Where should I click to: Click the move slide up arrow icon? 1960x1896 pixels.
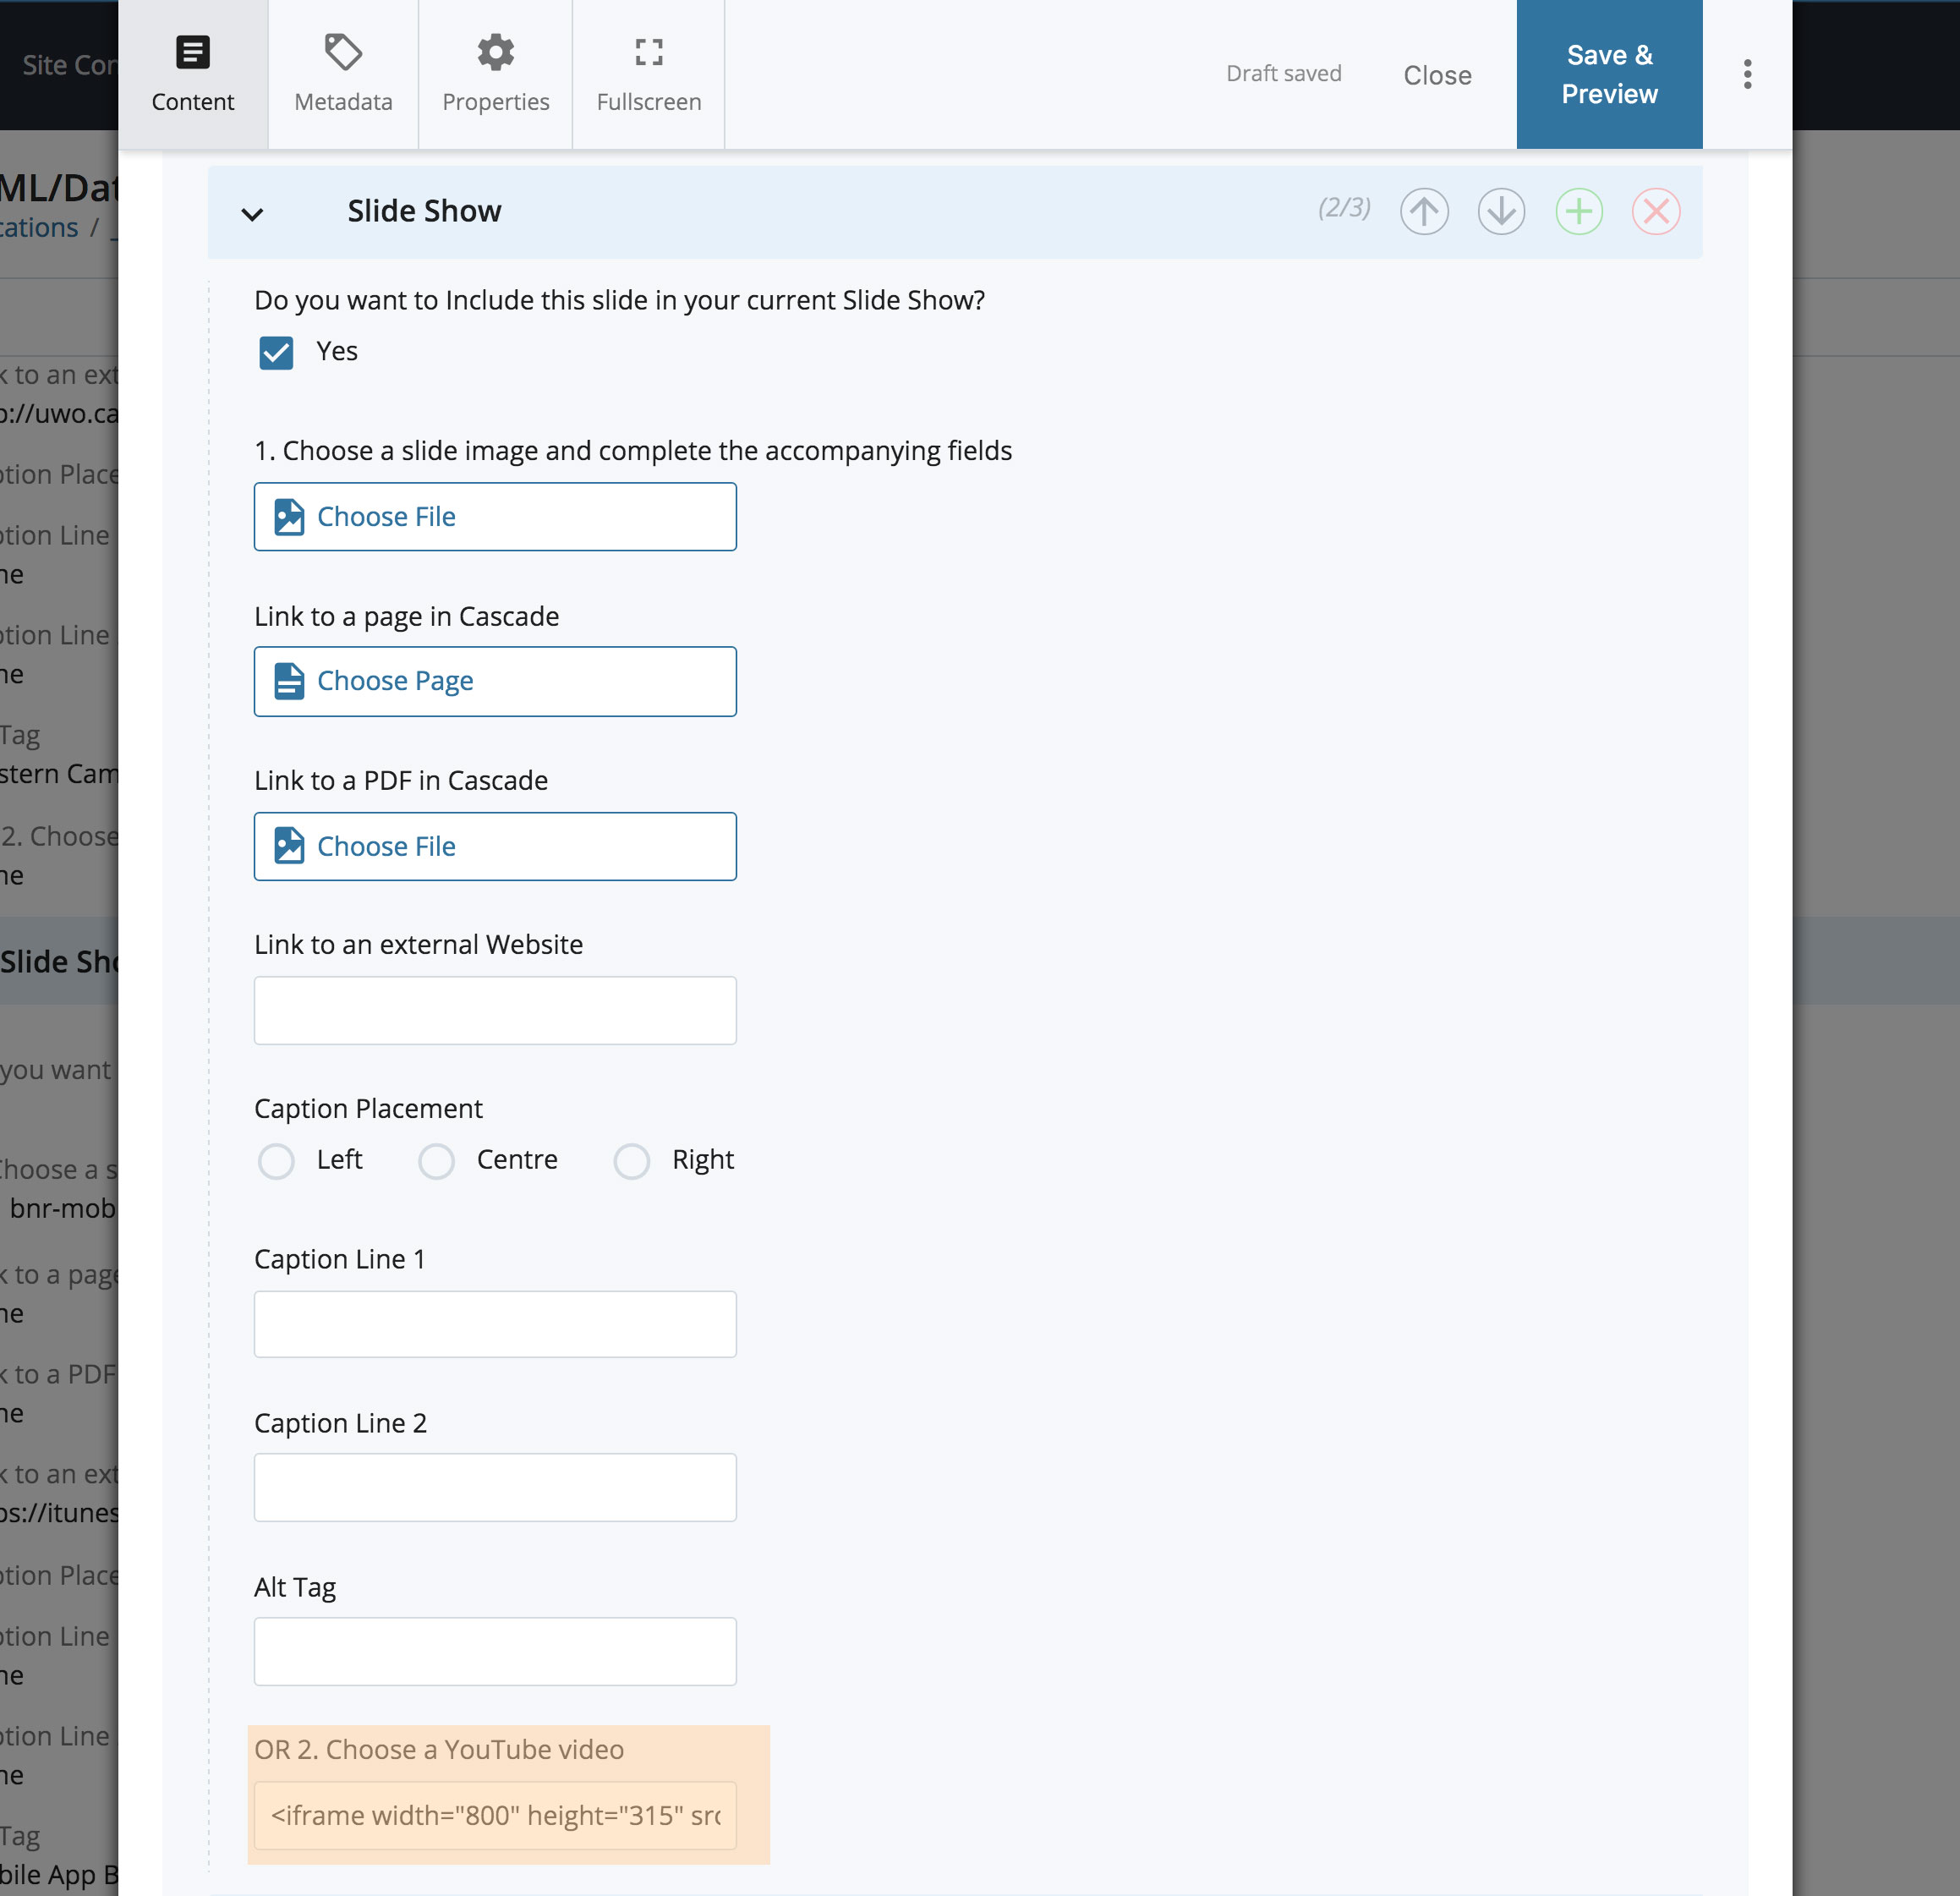(x=1426, y=210)
